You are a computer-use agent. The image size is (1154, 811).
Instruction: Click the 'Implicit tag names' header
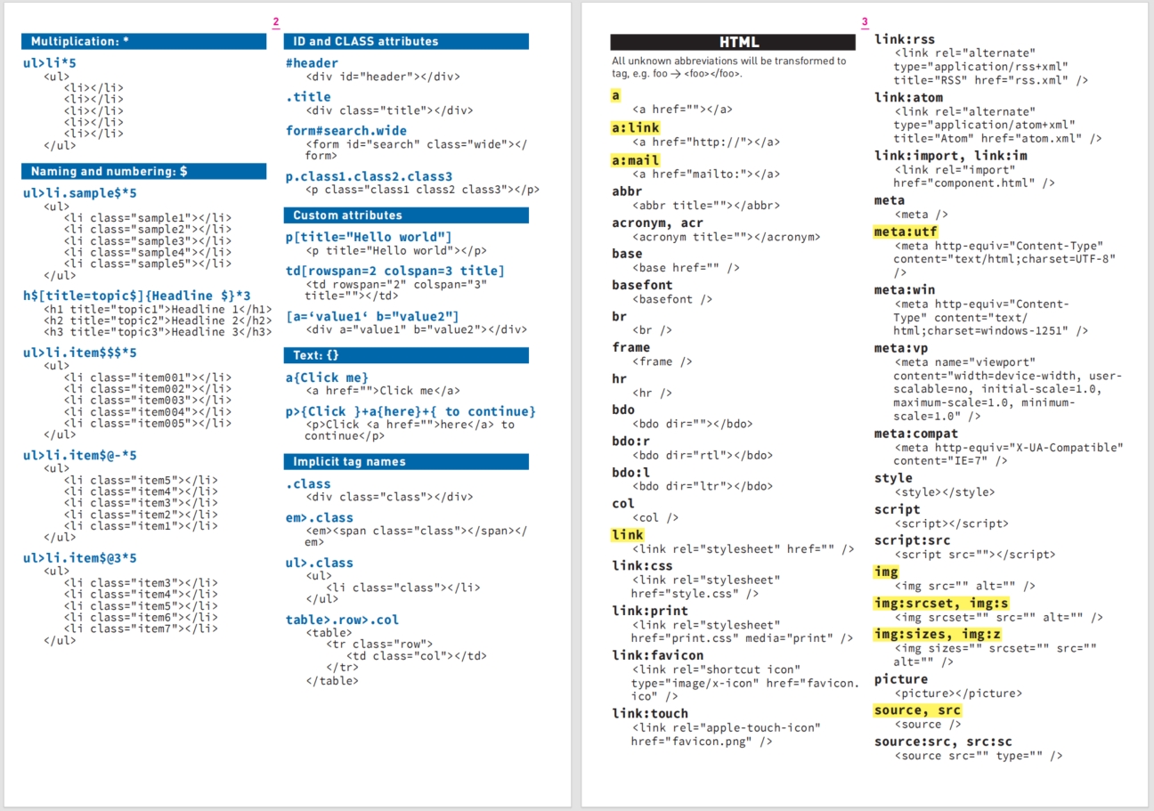[406, 461]
